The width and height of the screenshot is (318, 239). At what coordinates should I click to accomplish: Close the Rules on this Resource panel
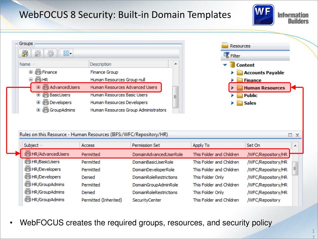point(297,135)
